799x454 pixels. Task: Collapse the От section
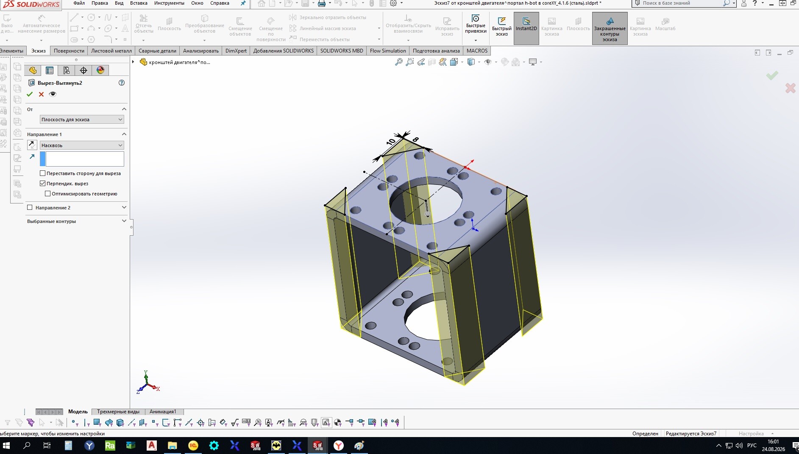click(124, 109)
